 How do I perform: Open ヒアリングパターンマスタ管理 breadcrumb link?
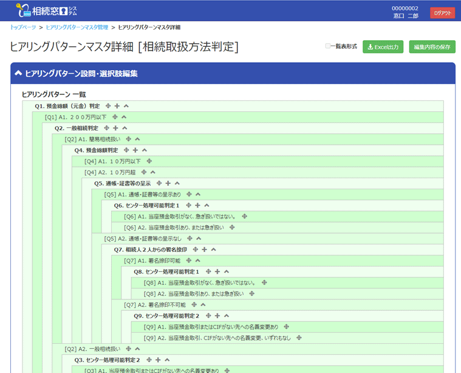tap(77, 28)
